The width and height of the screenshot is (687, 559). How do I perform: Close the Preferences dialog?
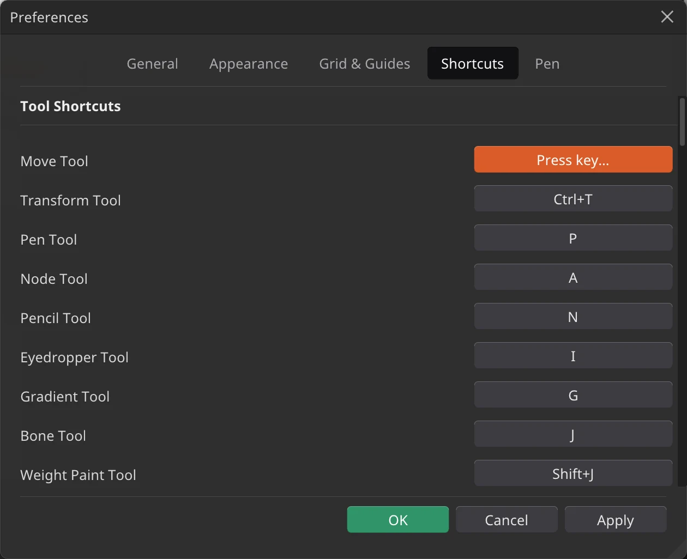pyautogui.click(x=667, y=17)
